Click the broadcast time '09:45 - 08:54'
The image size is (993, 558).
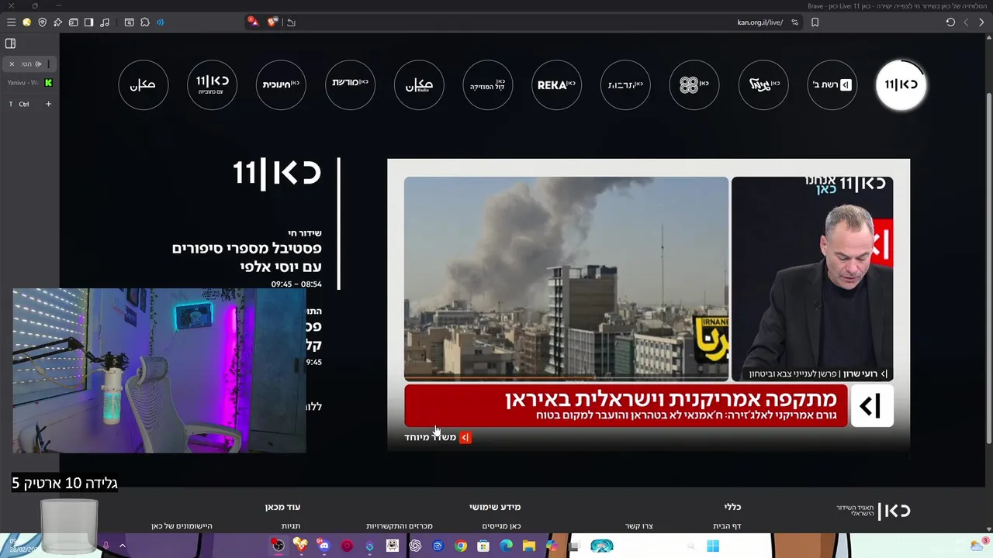coord(296,284)
